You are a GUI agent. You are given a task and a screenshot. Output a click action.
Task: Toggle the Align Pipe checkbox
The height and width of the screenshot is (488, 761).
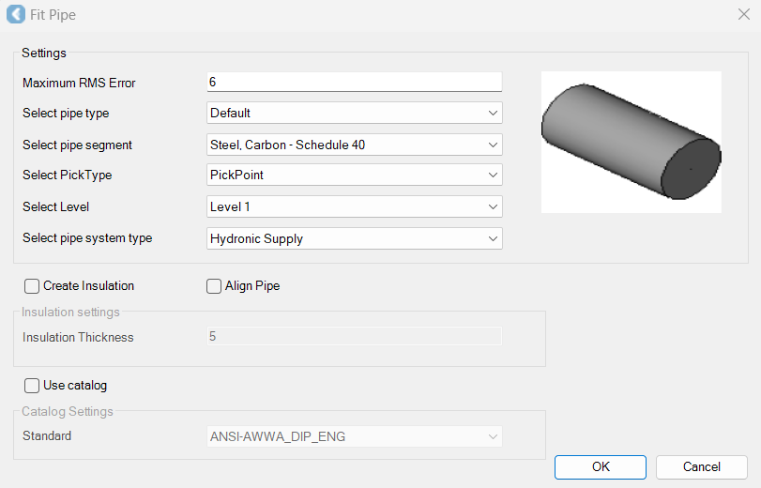pos(214,286)
